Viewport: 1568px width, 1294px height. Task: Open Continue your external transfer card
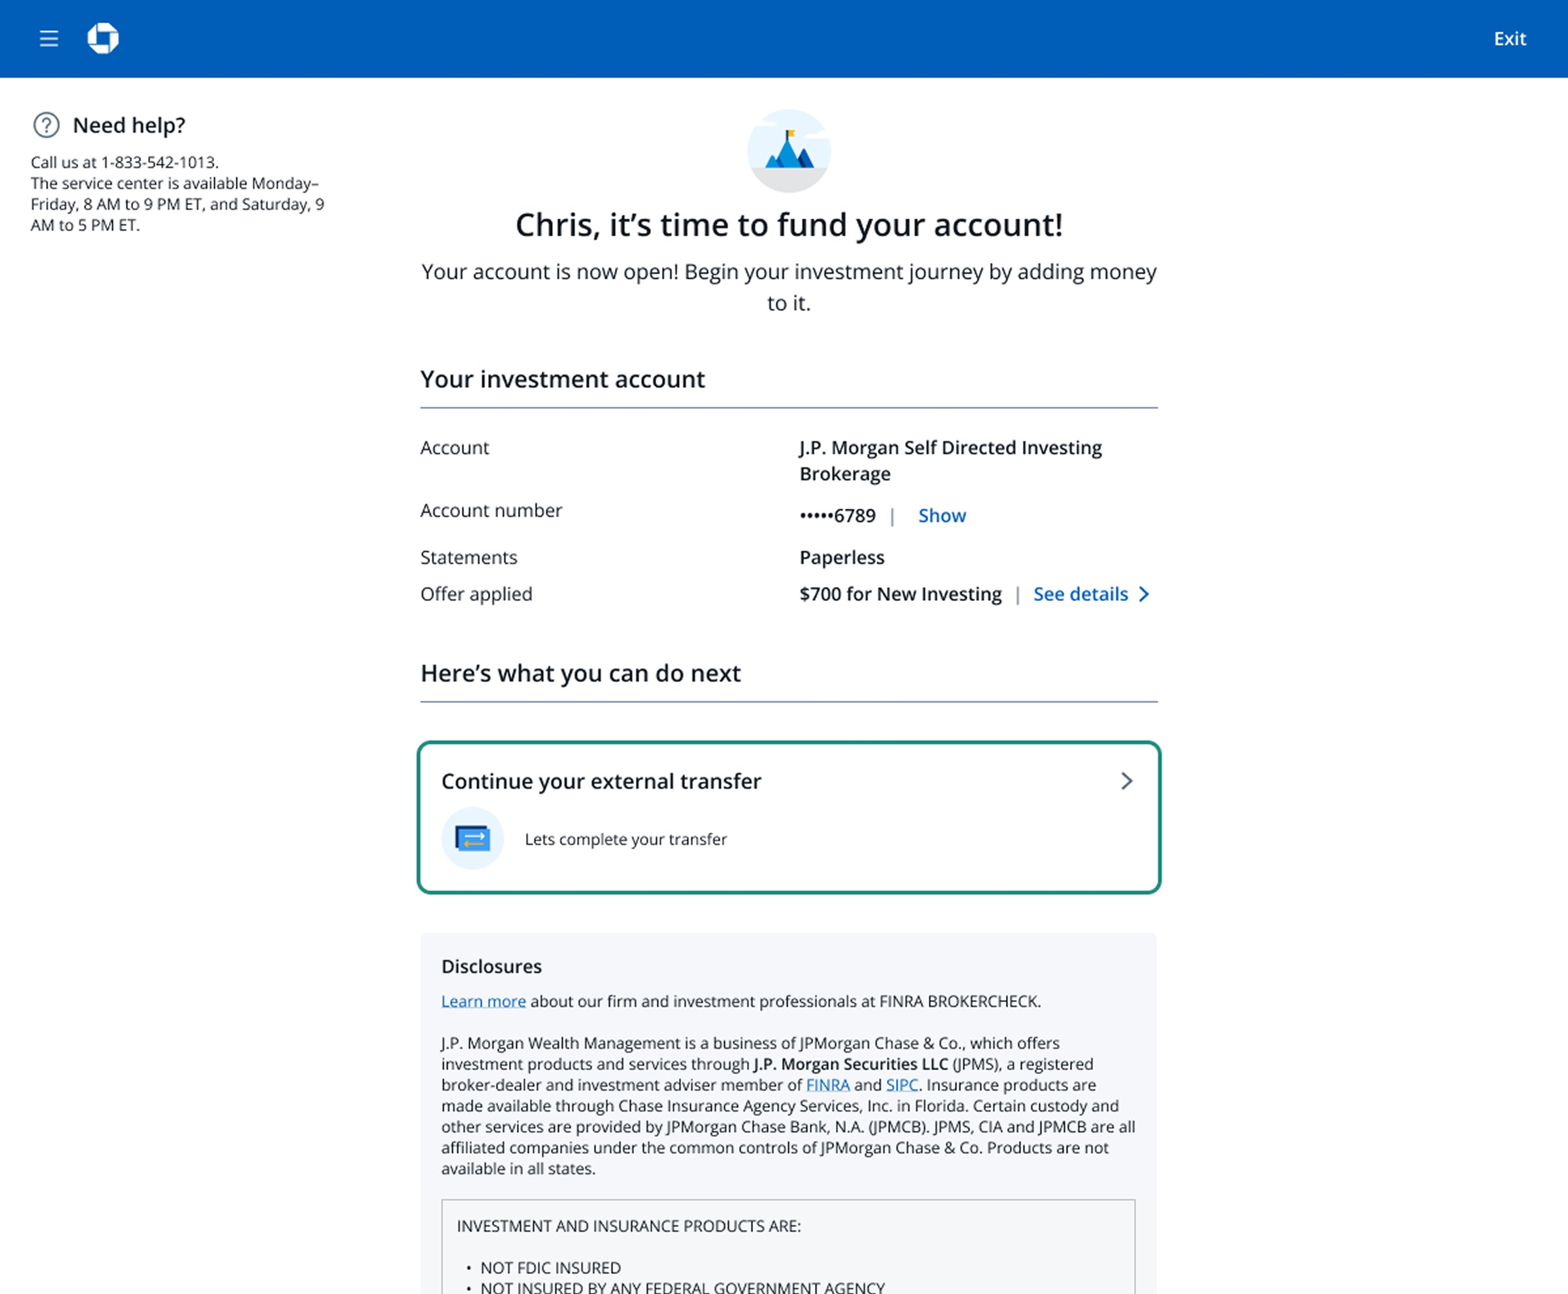tap(789, 817)
